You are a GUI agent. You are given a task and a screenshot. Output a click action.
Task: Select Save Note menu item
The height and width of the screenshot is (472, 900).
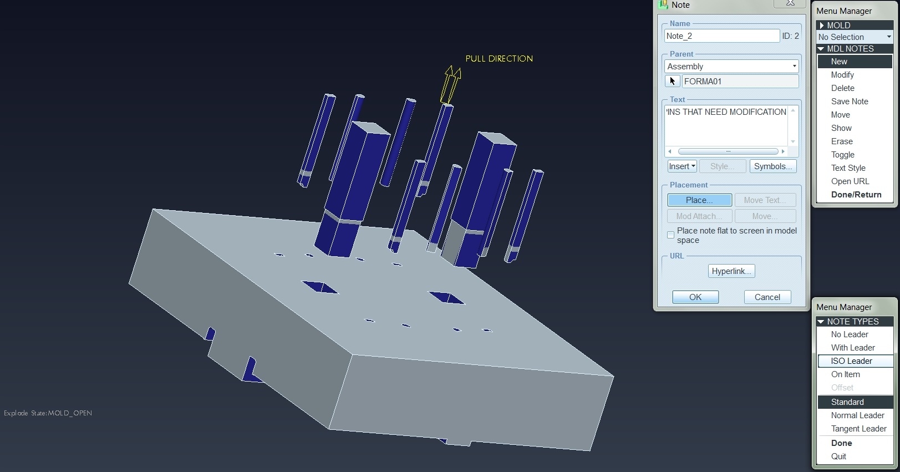[x=850, y=101]
